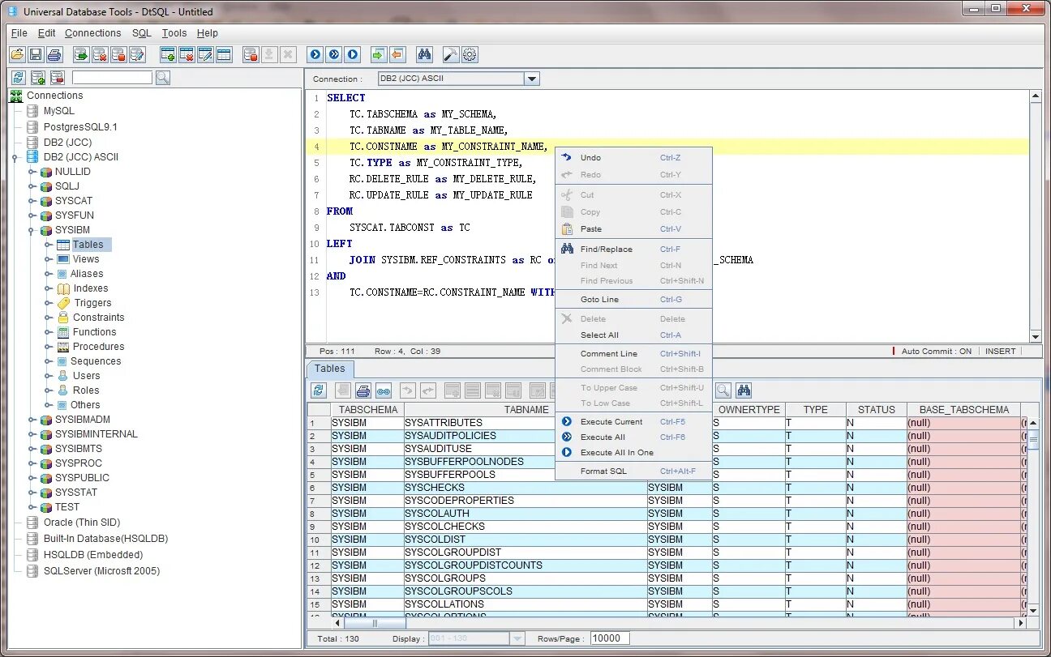
Task: Click the Execute All In One toolbar icon
Action: [352, 54]
